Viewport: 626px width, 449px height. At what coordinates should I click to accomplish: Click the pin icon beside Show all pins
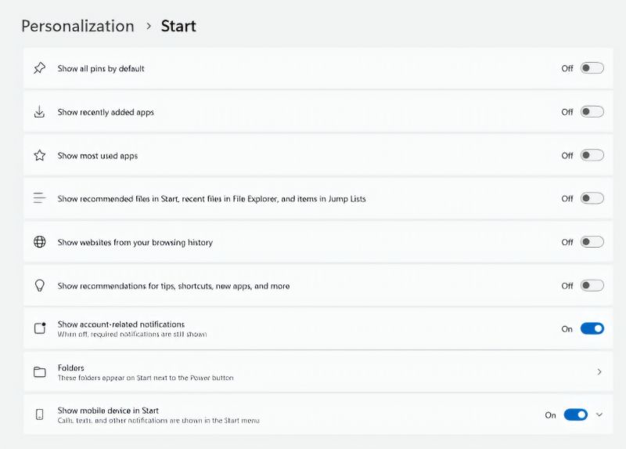[x=39, y=68]
